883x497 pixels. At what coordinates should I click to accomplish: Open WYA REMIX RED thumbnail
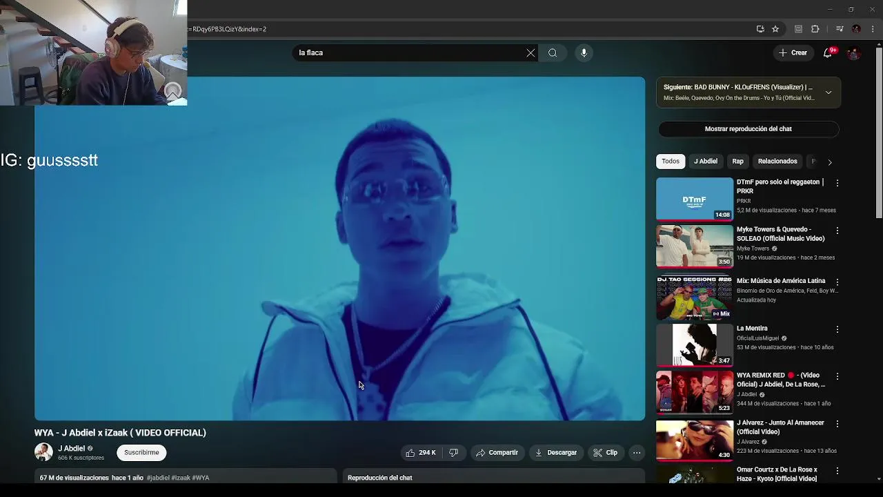pos(695,392)
